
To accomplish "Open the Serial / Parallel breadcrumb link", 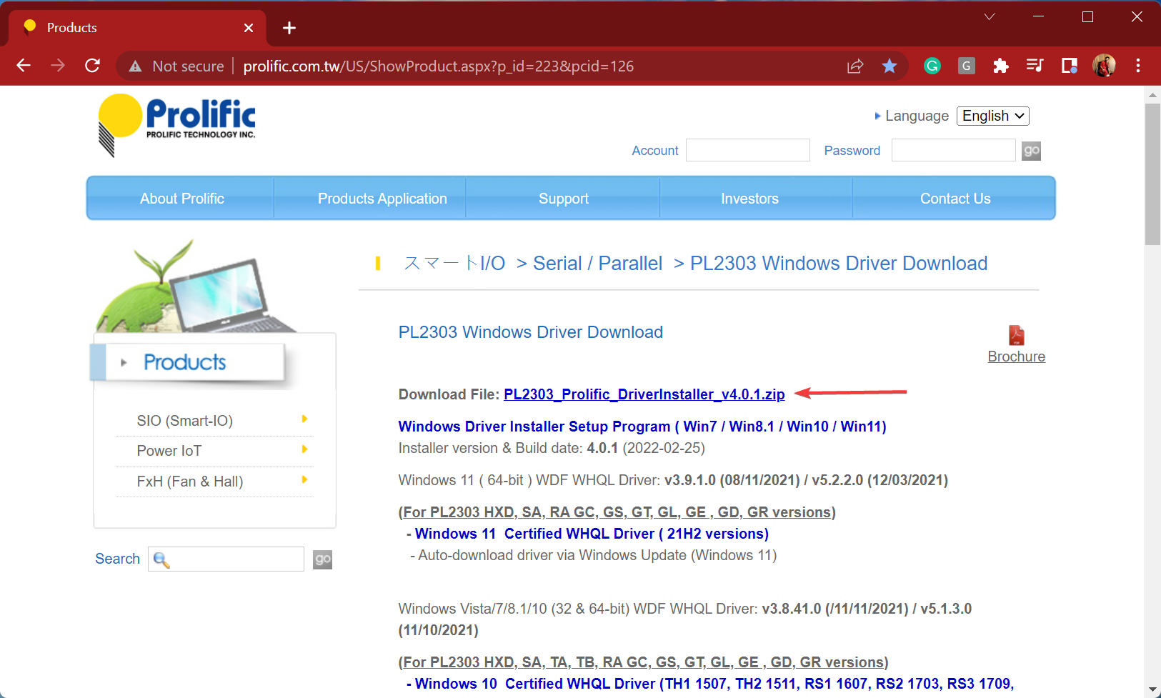I will pos(598,263).
